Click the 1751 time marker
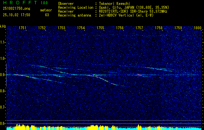204x130 pixels. [x=22, y=28]
